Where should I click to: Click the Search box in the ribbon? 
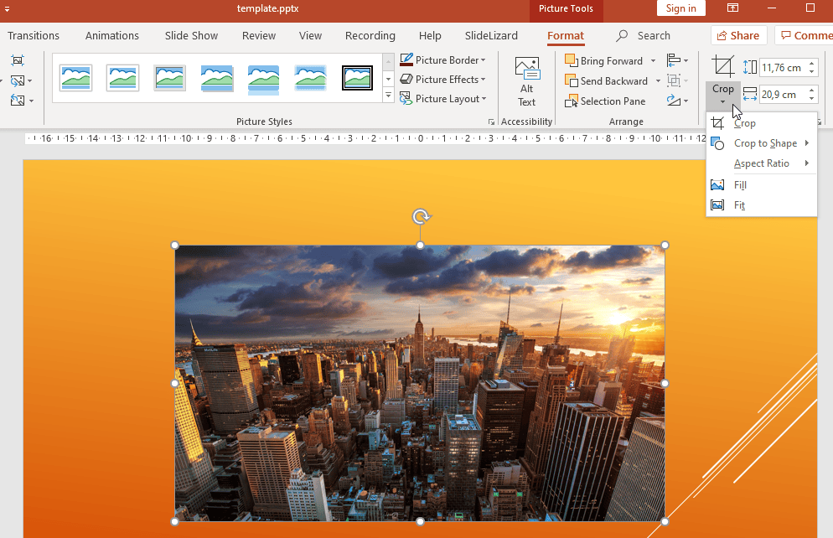tap(644, 35)
